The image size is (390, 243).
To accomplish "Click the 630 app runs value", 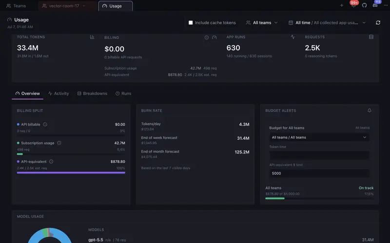I will click(x=233, y=48).
